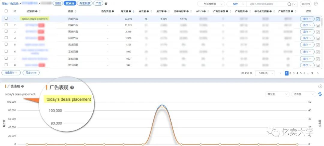The height and width of the screenshot is (146, 324).
Task: Expand the 所有搜索词 dropdown
Action: tap(211, 4)
